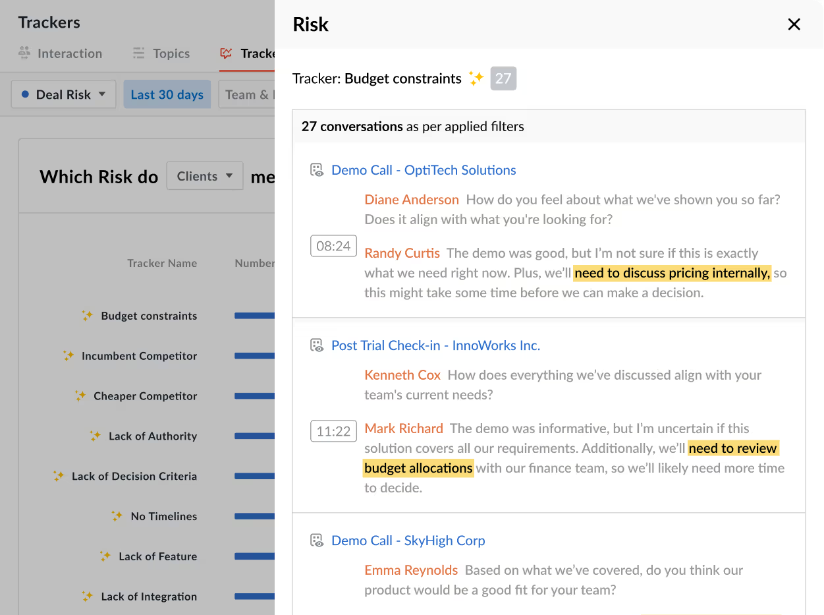
Task: Jump to the 11:22 timestamp
Action: click(333, 431)
